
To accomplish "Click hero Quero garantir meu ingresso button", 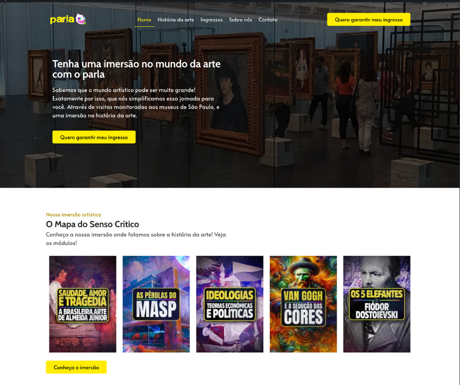I will point(94,137).
